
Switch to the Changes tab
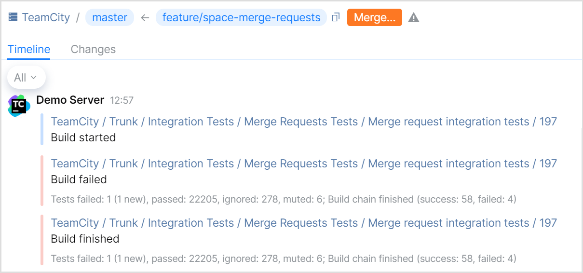pos(93,49)
